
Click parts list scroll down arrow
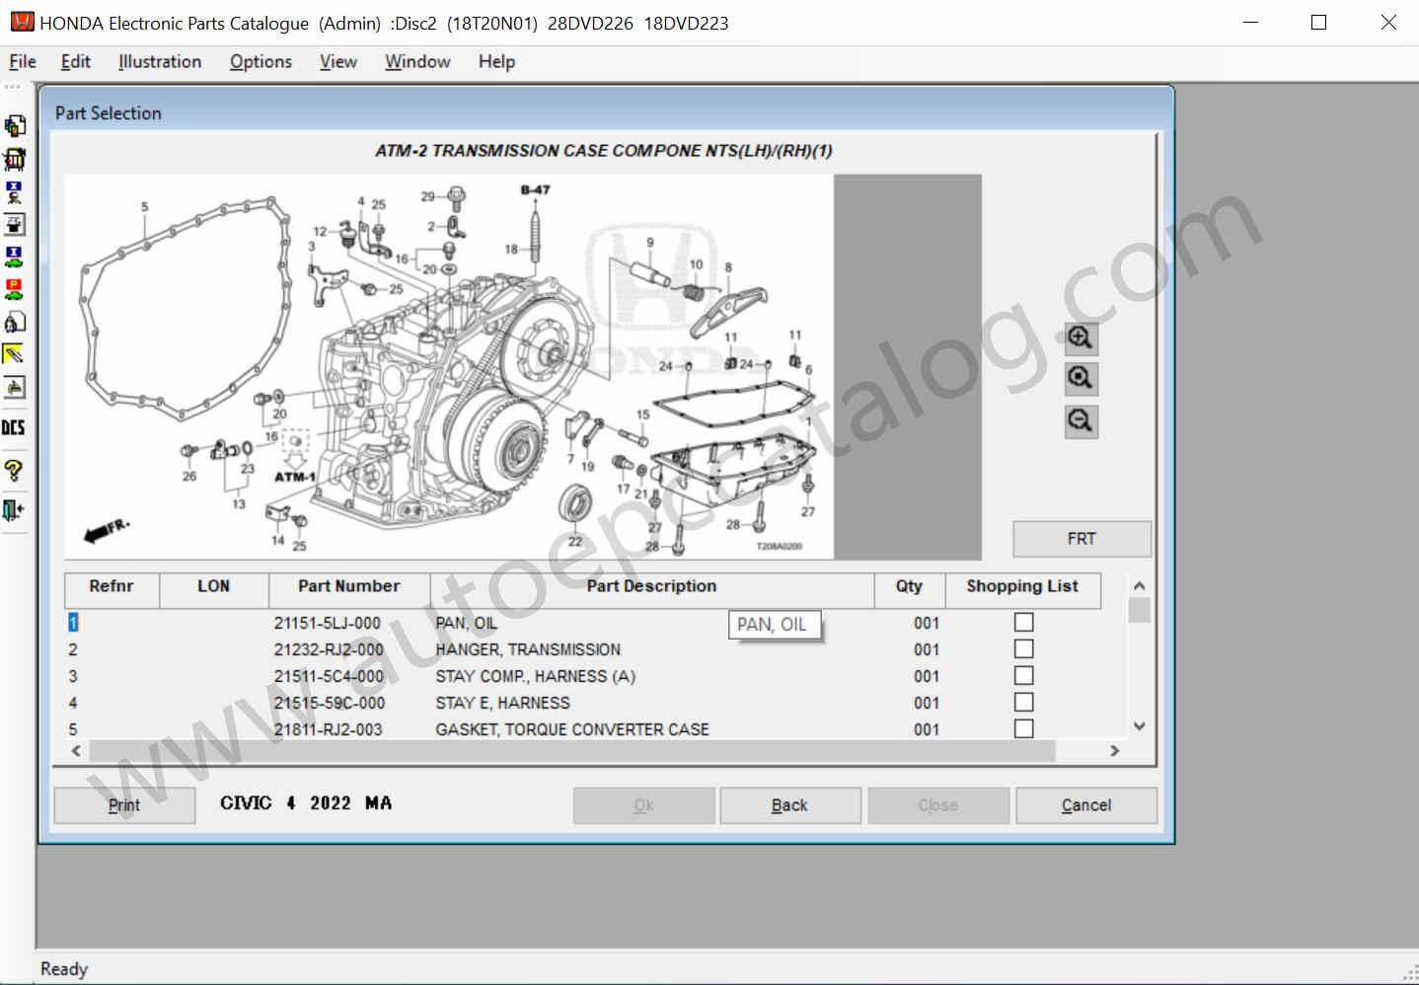point(1139,726)
